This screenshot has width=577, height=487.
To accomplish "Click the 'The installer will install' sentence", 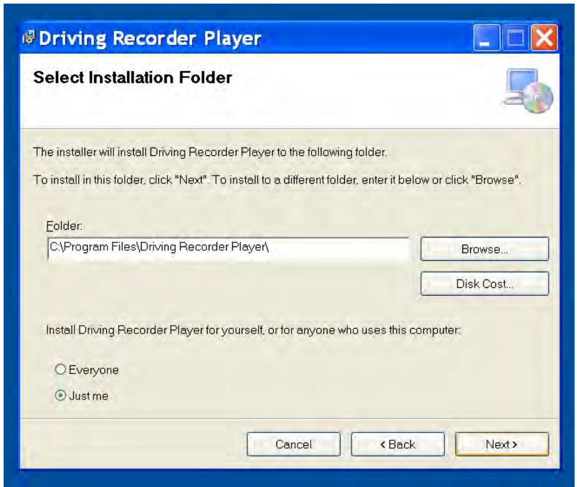I will [x=210, y=152].
